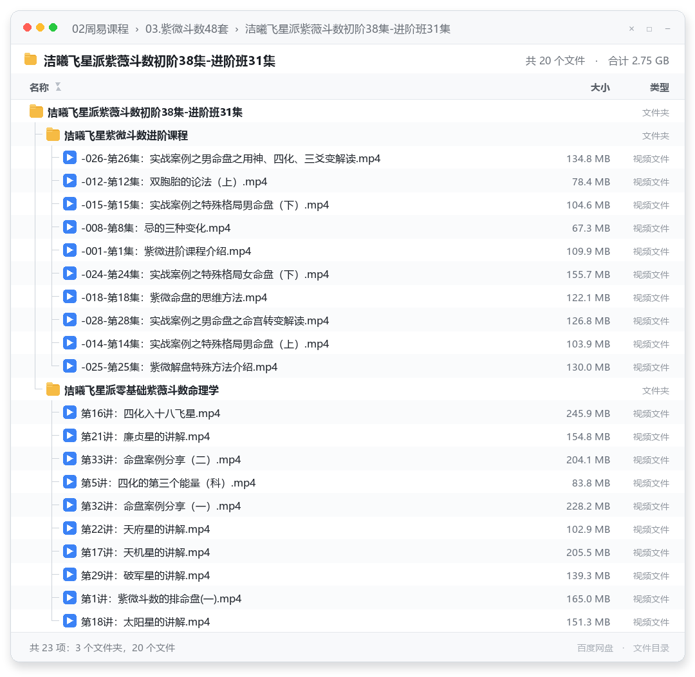Image resolution: width=695 pixels, height=677 pixels.
Task: Click folder icon of 洁曦飞星紫微斗数进阶课程
Action: [53, 134]
